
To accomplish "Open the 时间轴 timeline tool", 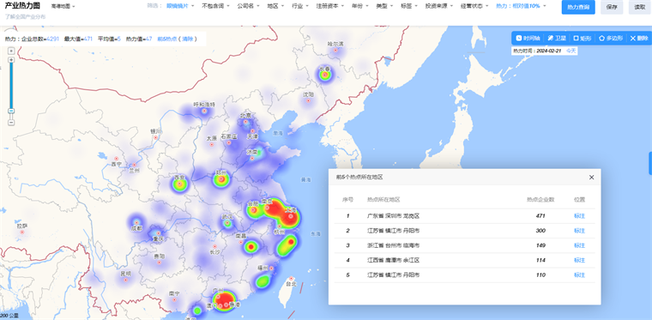I will [x=528, y=39].
